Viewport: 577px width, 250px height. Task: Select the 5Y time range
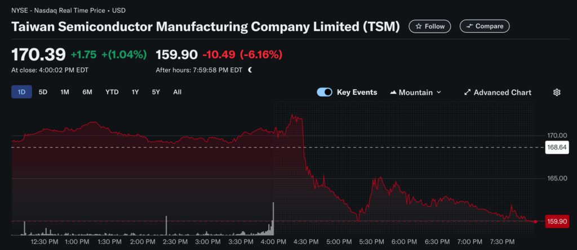[156, 92]
